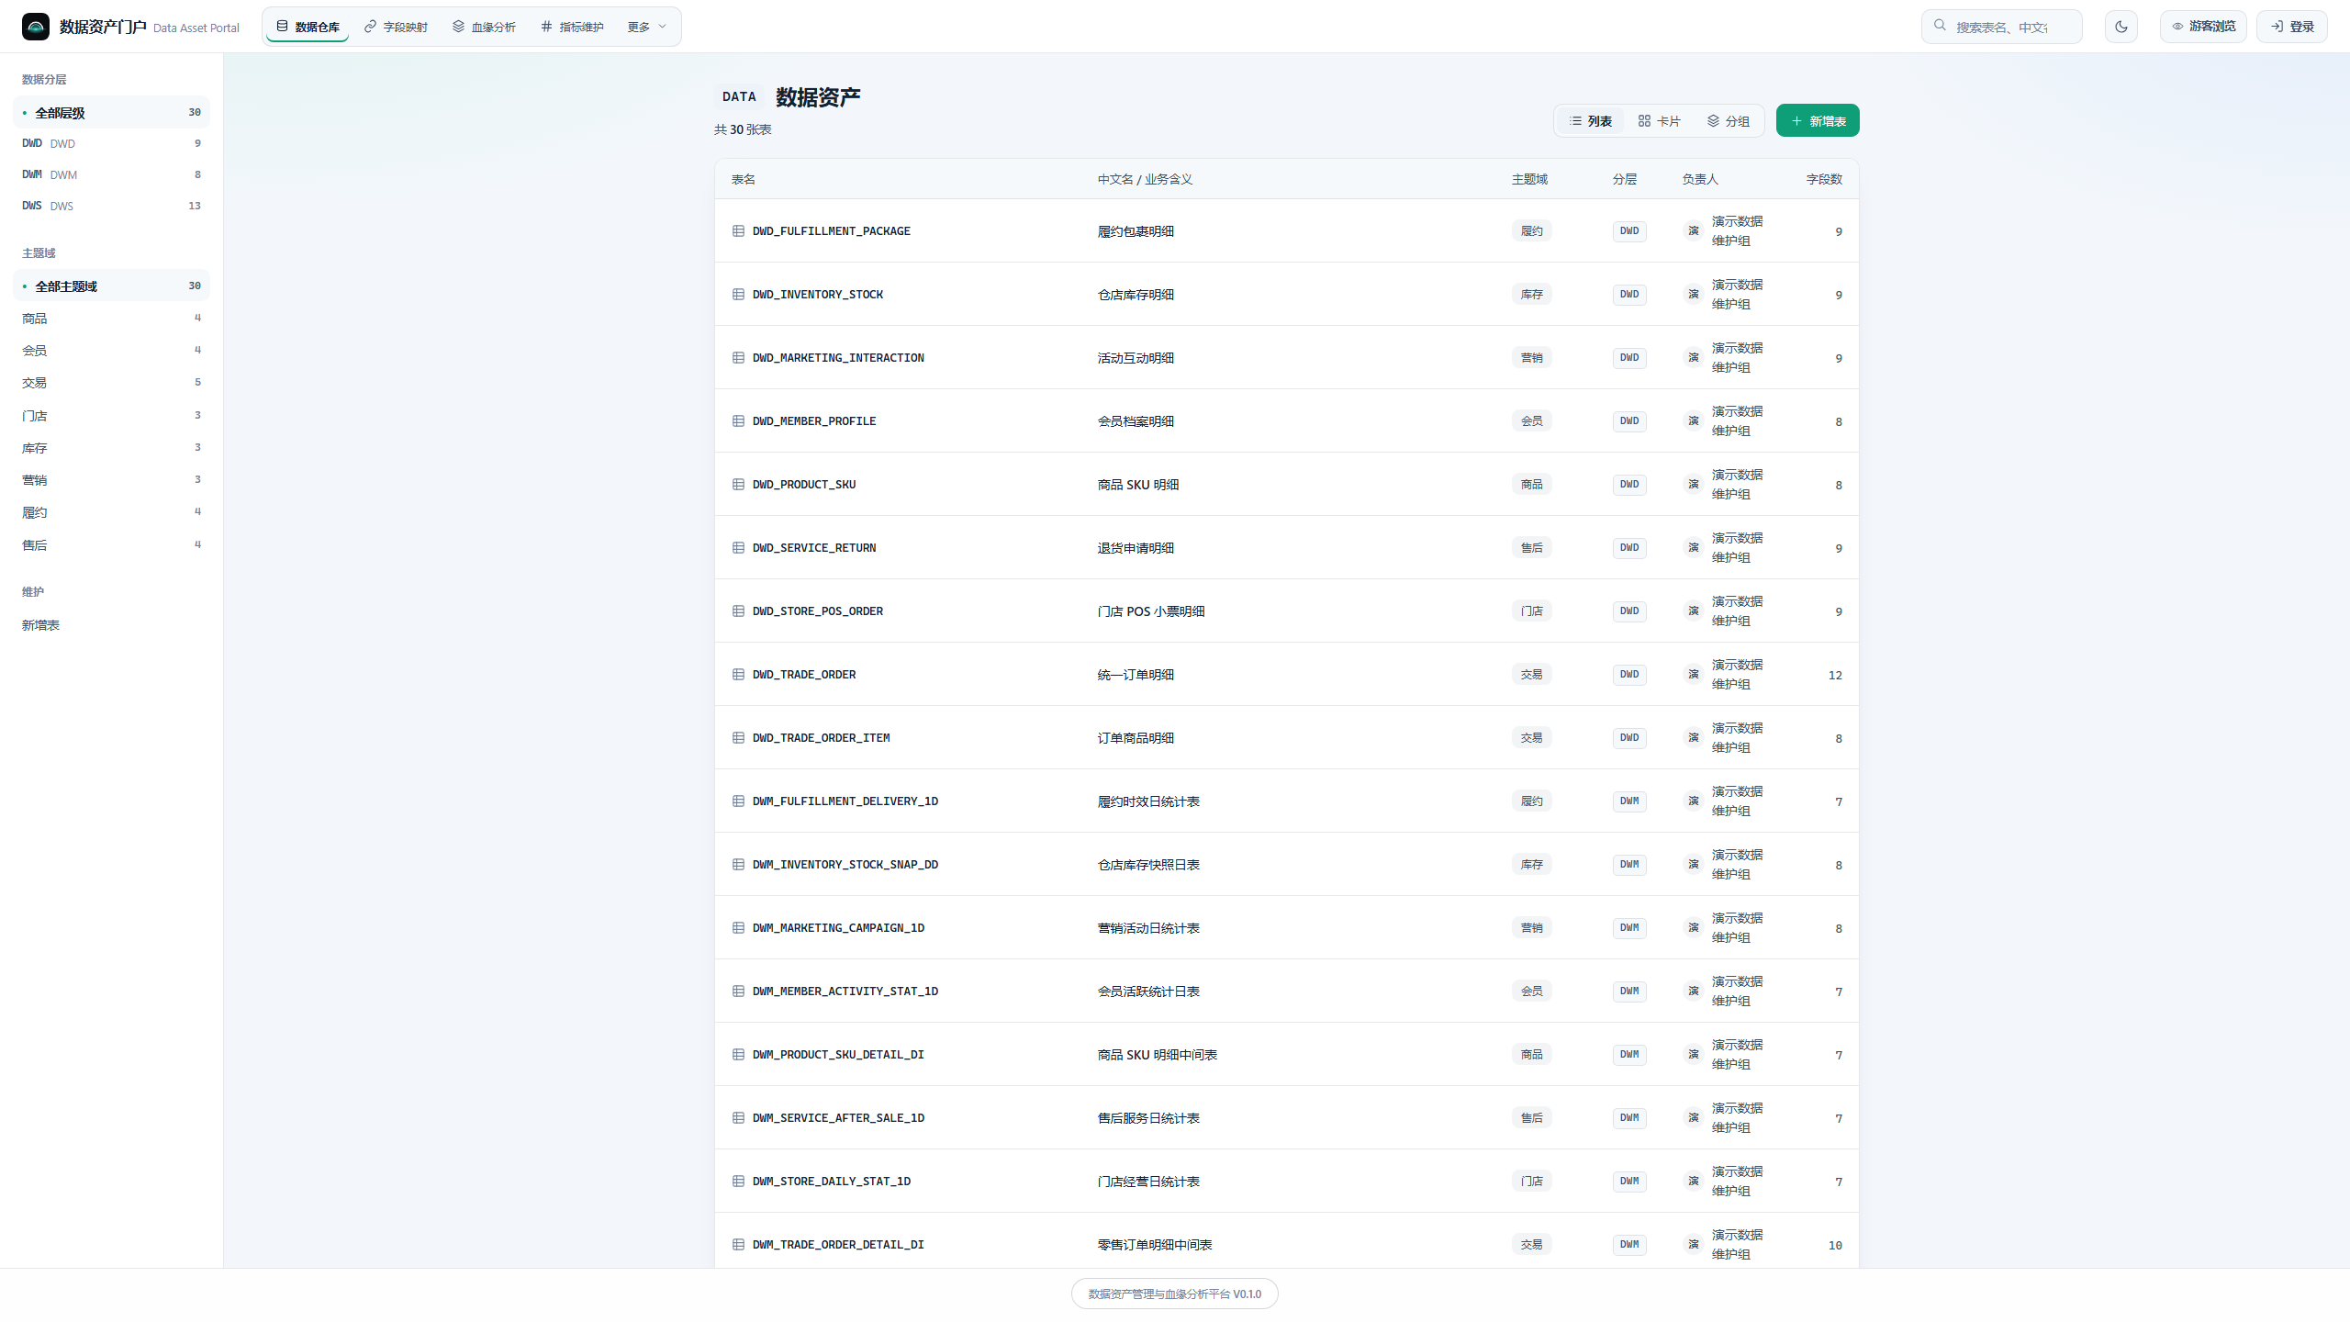This screenshot has height=1322, width=2350.
Task: Click the table icon beside DWM_STORE_DAILY_STAT_1D
Action: pos(738,1182)
